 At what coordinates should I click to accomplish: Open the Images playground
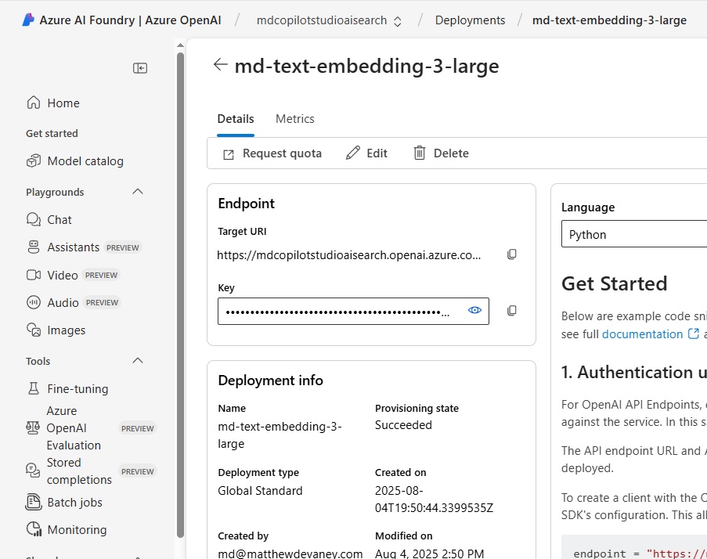(x=67, y=330)
